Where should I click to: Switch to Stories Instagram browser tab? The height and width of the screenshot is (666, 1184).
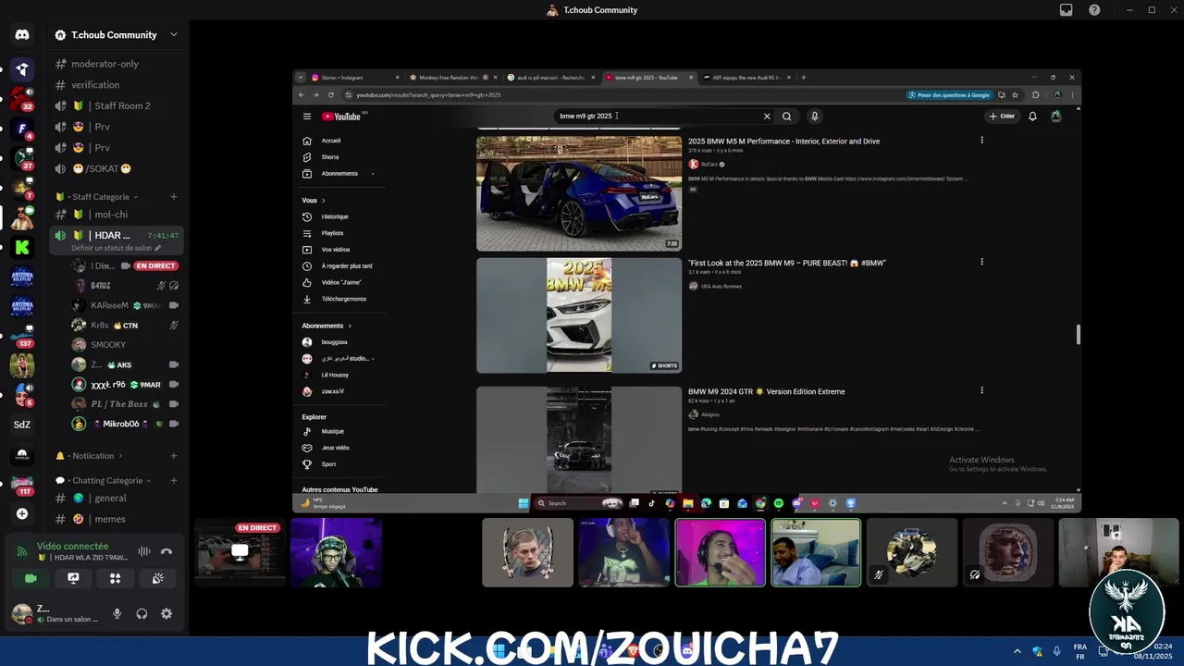[356, 78]
